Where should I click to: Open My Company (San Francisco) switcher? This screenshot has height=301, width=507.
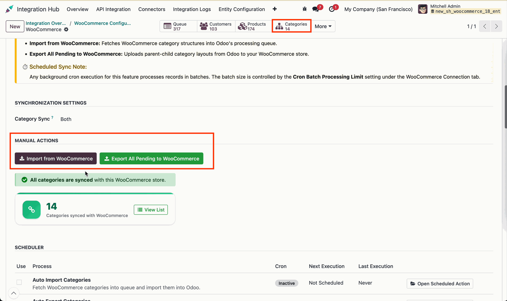[378, 9]
